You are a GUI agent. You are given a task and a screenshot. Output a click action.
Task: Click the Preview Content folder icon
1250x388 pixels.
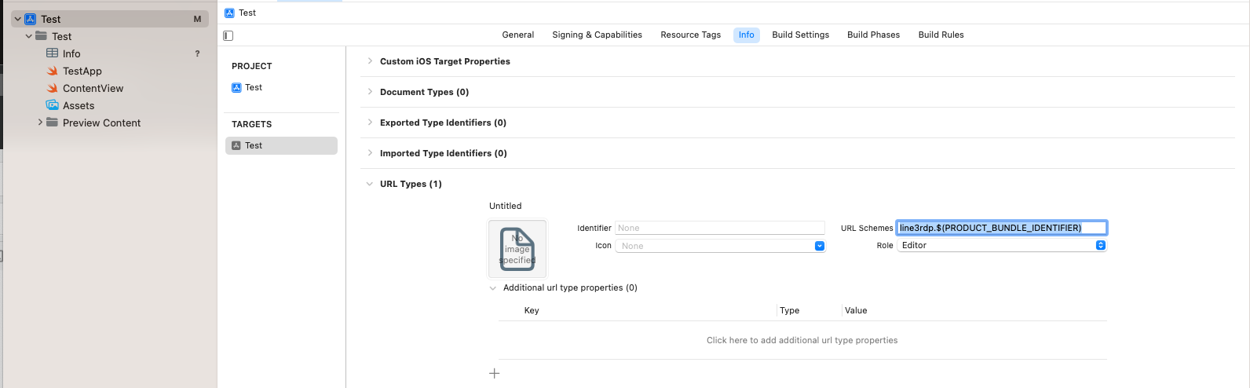52,123
